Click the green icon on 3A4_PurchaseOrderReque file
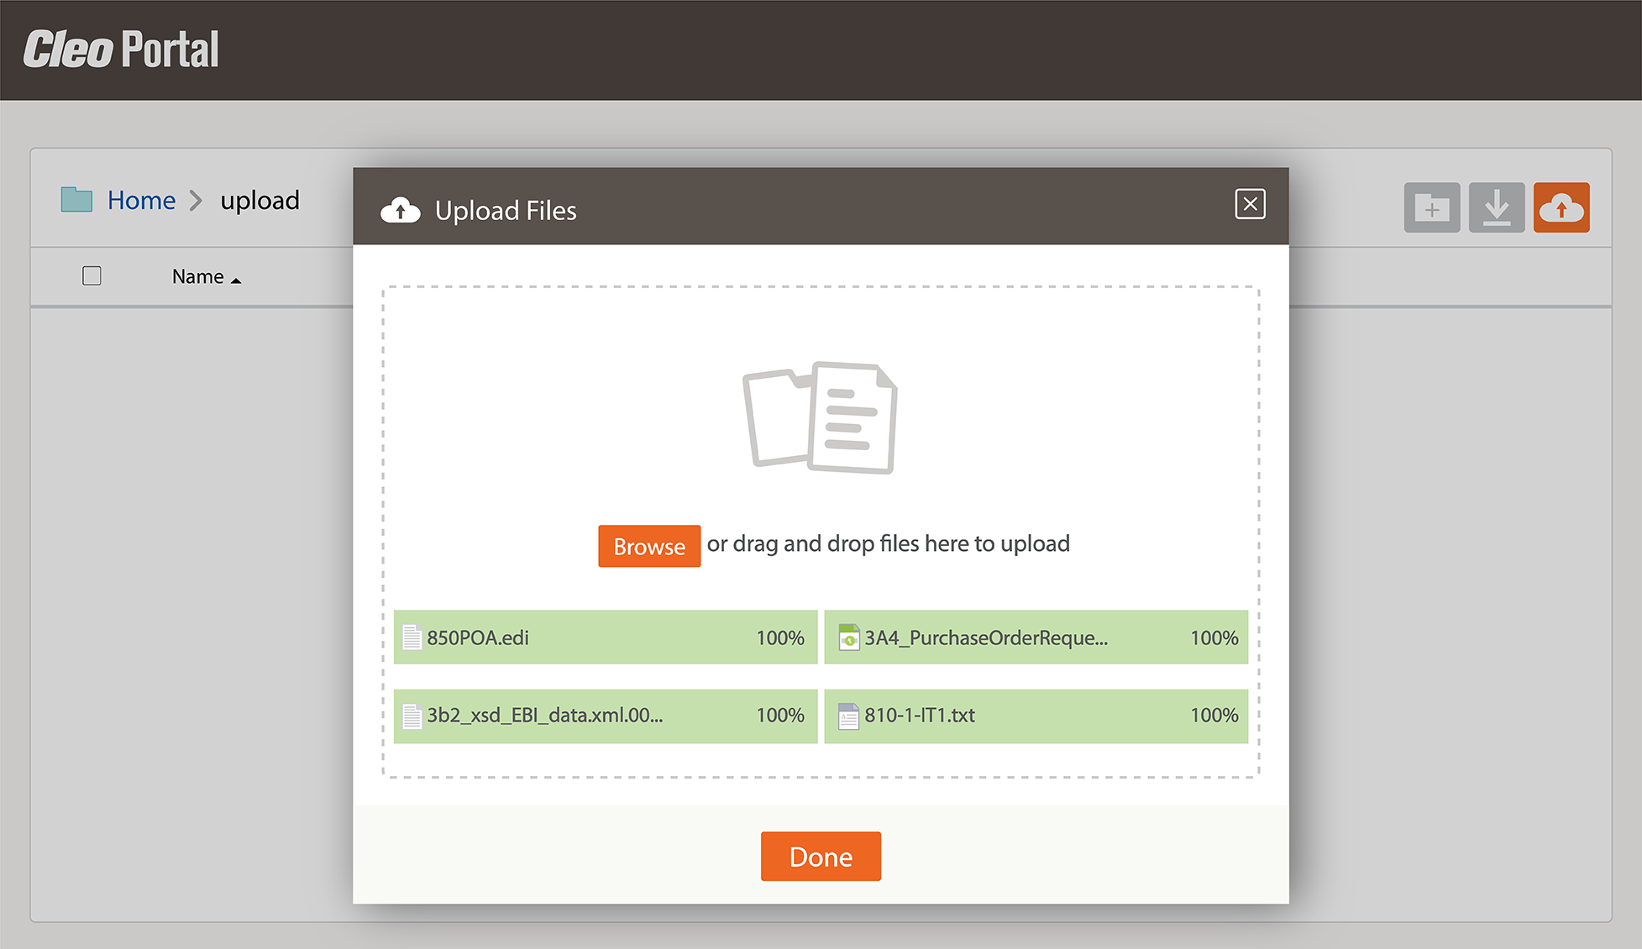The width and height of the screenshot is (1642, 949). point(850,637)
